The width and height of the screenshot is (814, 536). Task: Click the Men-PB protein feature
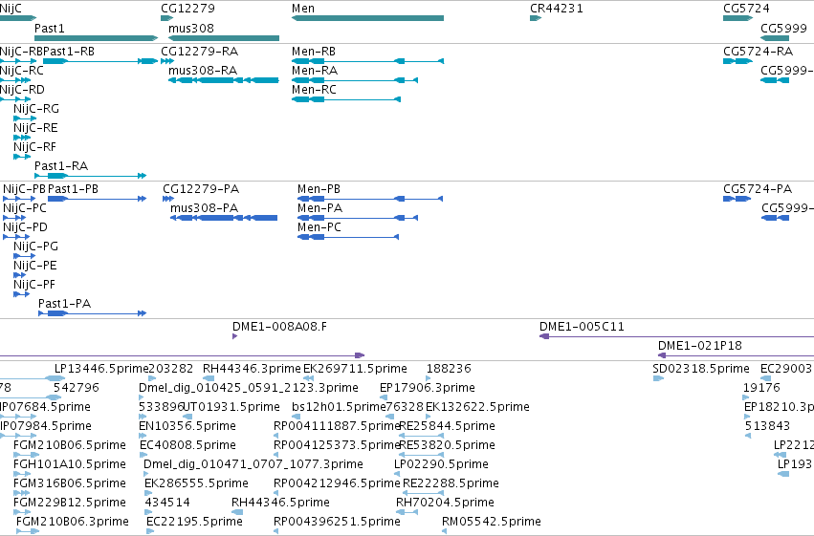[370, 199]
